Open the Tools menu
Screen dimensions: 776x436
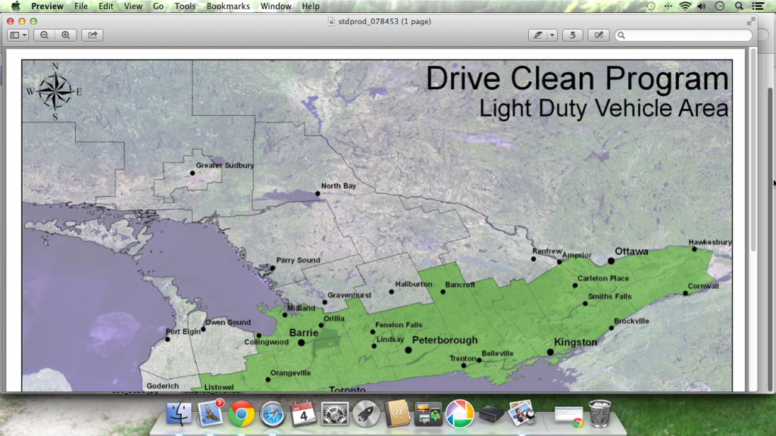tap(184, 6)
